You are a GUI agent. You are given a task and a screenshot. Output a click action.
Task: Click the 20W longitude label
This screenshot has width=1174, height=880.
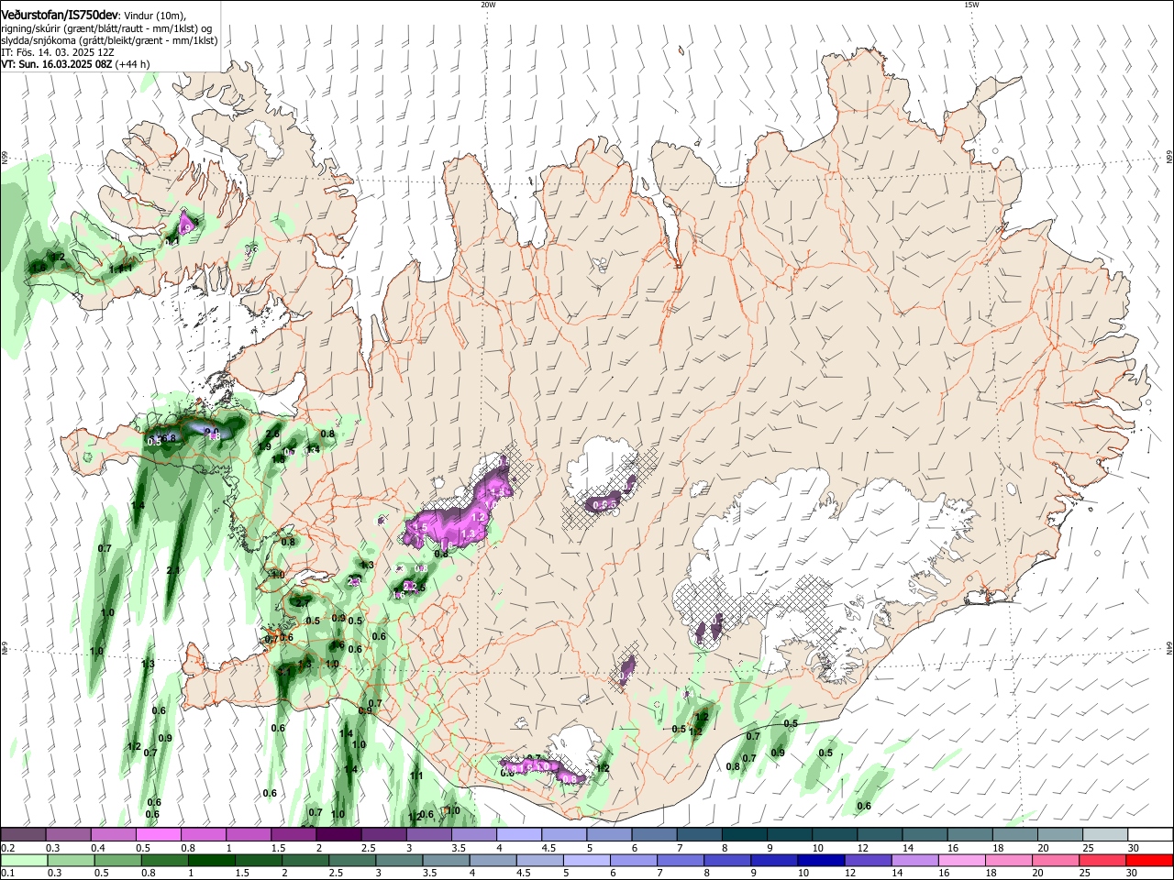click(488, 5)
